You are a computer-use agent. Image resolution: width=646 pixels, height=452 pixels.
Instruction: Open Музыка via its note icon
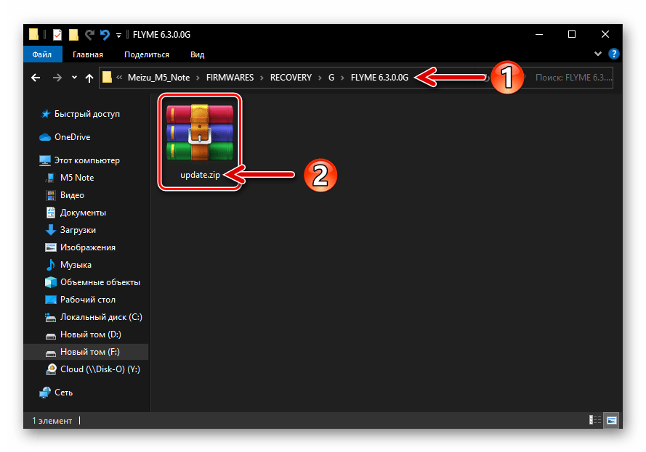[x=51, y=265]
